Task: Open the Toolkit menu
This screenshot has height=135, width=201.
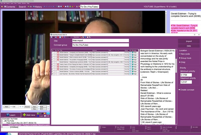Action: tap(18, 3)
